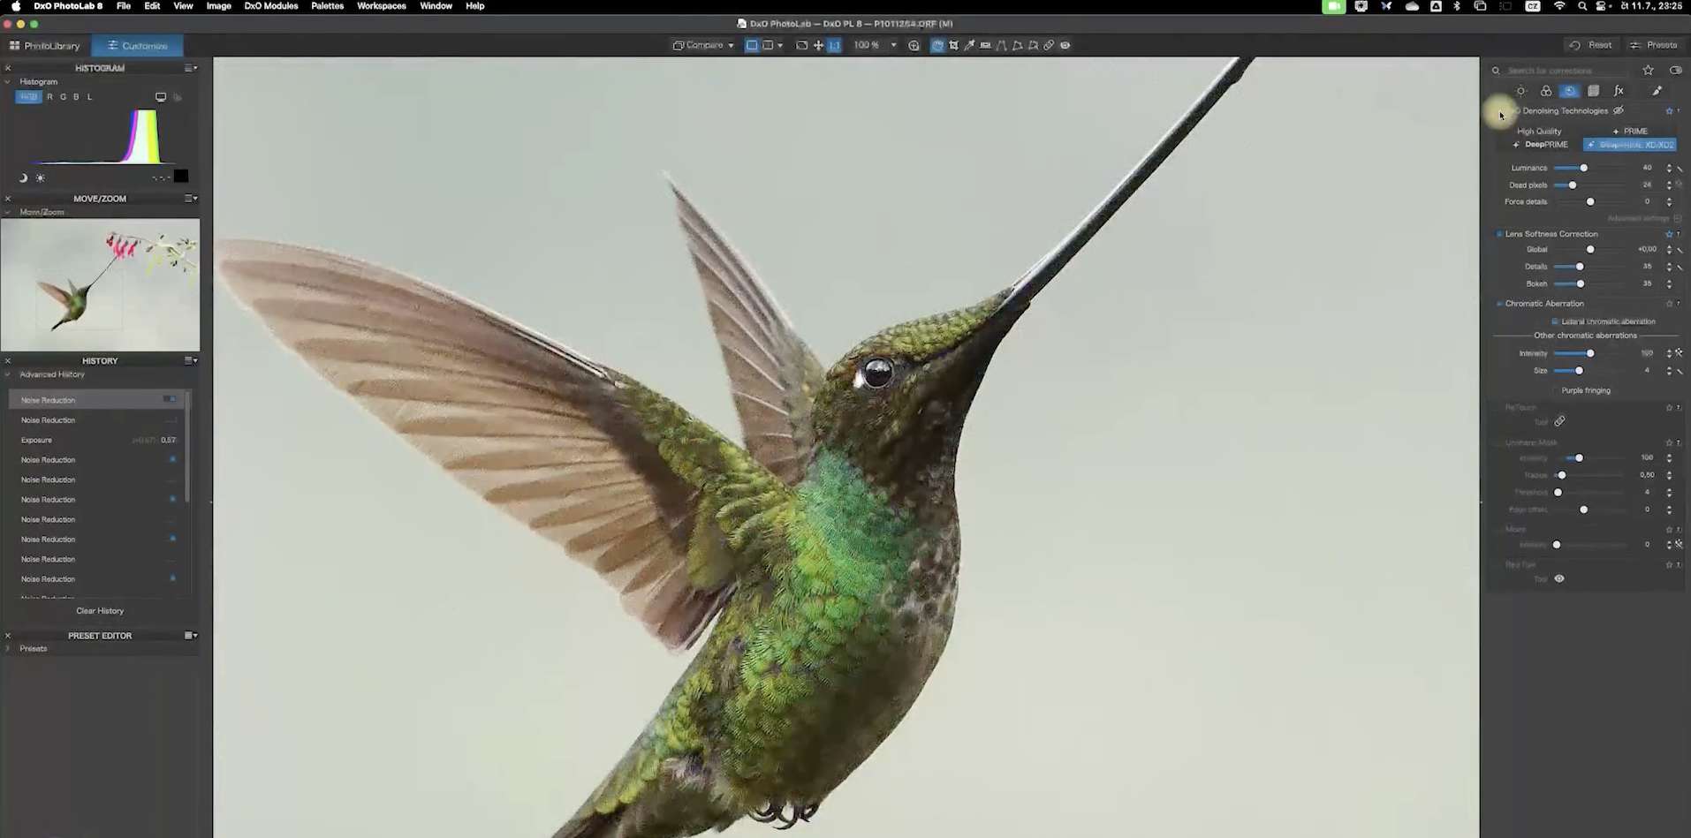This screenshot has width=1691, height=838.
Task: Open the Geometry corrections category
Action: click(x=1595, y=91)
